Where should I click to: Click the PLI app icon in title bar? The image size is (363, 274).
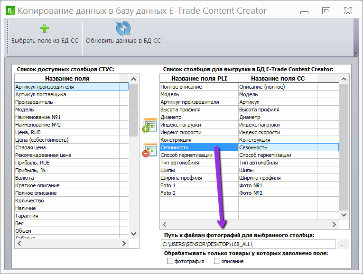[x=10, y=10]
